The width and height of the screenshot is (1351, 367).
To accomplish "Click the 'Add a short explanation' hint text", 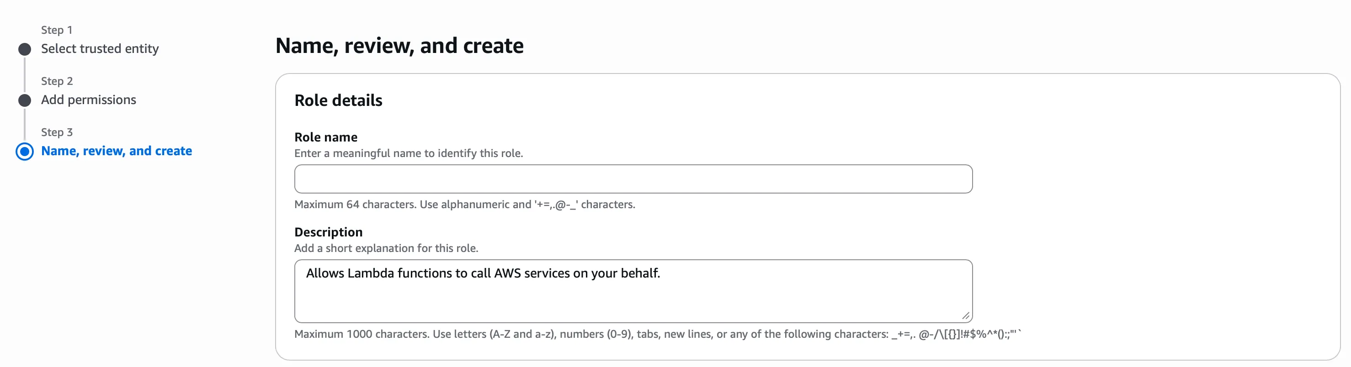I will tap(386, 248).
